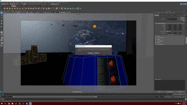The width and height of the screenshot is (187, 105).
Task: Open the Windows Start menu
Action: pos(2,104)
